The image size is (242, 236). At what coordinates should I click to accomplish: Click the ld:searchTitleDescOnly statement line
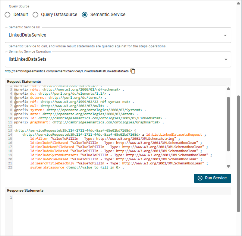(x=119, y=163)
